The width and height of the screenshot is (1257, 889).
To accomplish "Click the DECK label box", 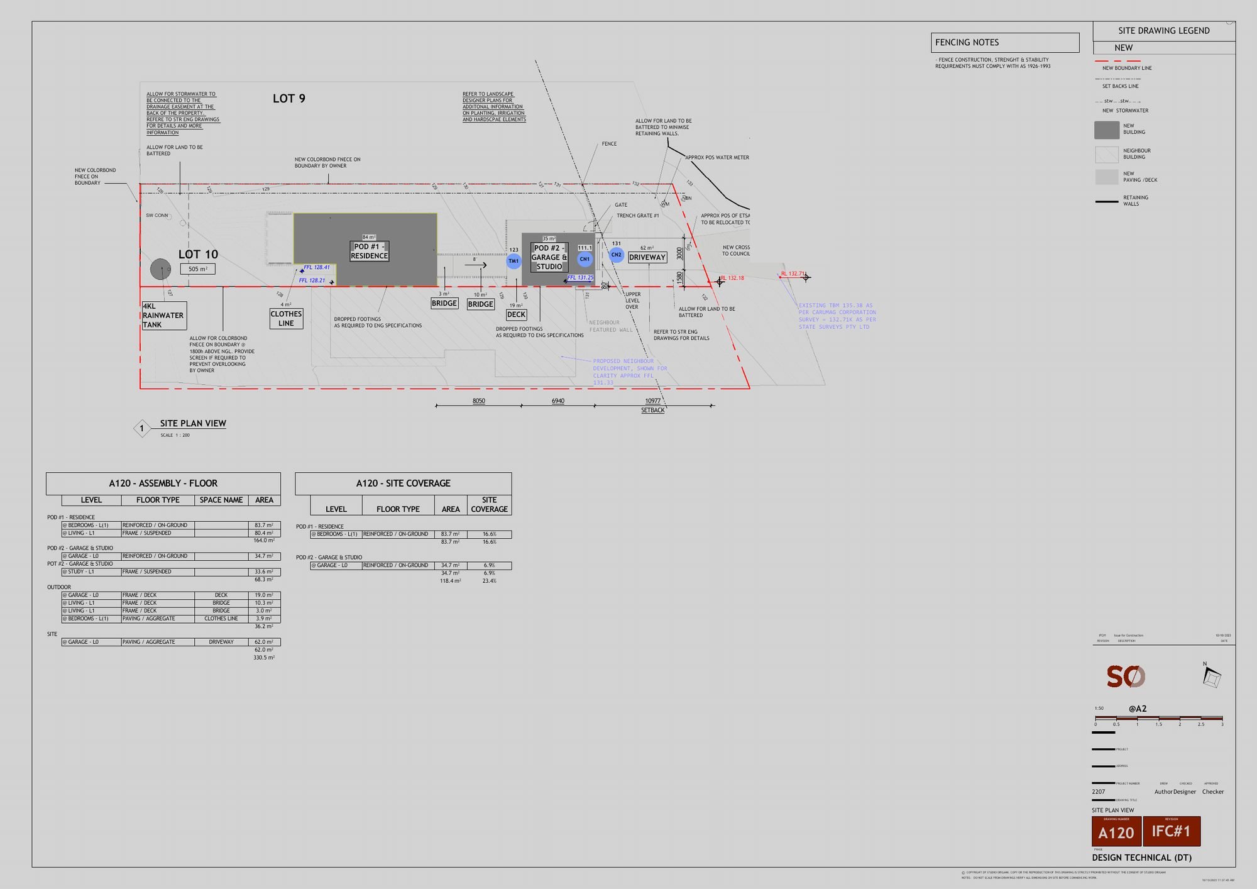I will pyautogui.click(x=516, y=314).
